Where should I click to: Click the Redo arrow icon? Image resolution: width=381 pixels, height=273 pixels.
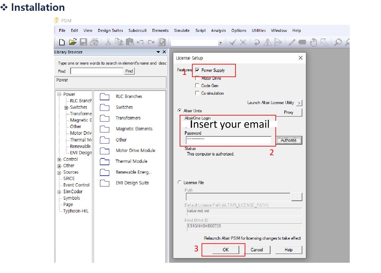click(151, 42)
